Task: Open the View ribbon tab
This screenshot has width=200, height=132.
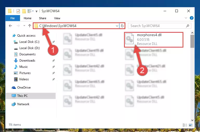Action: click(57, 18)
